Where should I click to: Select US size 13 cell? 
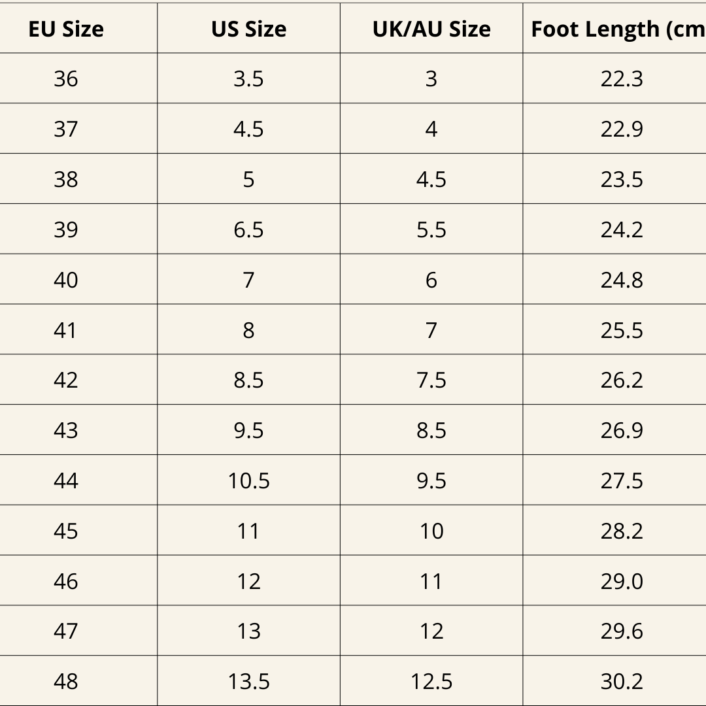click(248, 631)
